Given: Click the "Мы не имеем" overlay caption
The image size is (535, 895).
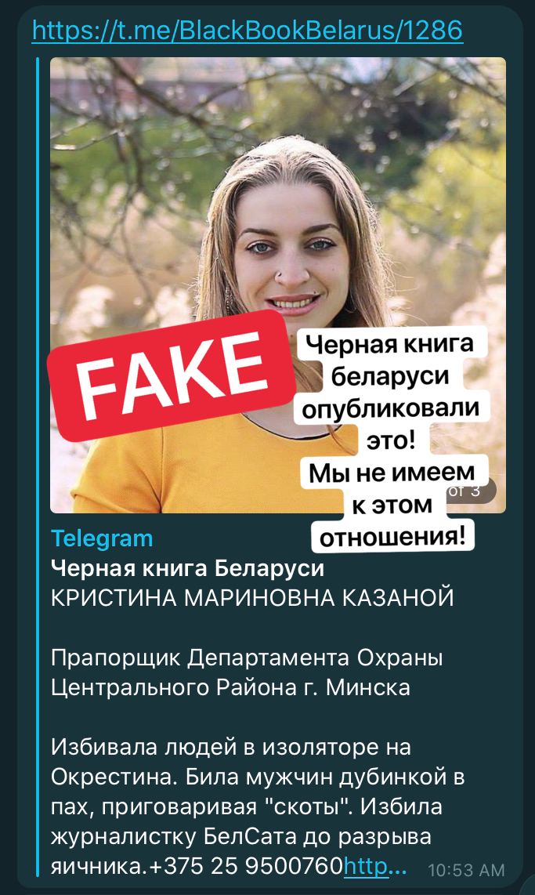Looking at the screenshot, I should (392, 473).
